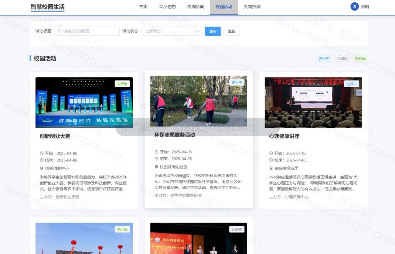Viewport: 395px width, 254px height.
Task: Click the 校园活动 section heading
Action: click(45, 59)
